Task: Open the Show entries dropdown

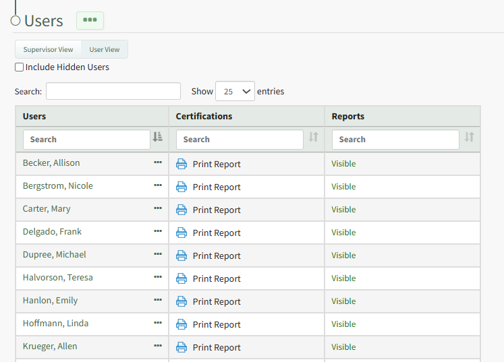Action: [235, 91]
